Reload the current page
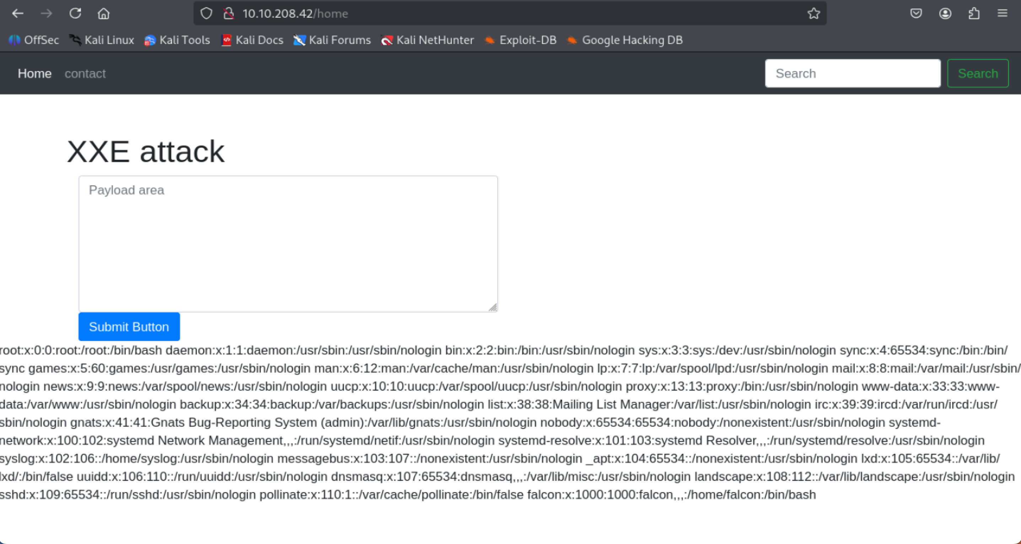Screen dimensions: 1021x544 point(75,13)
